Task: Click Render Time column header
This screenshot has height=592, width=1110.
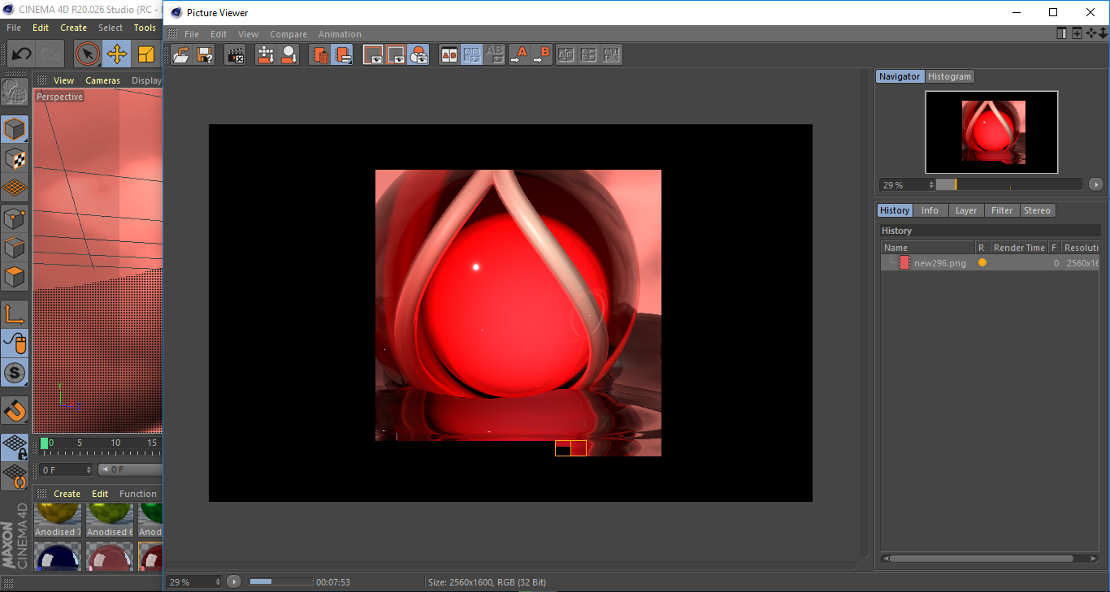Action: [1018, 248]
